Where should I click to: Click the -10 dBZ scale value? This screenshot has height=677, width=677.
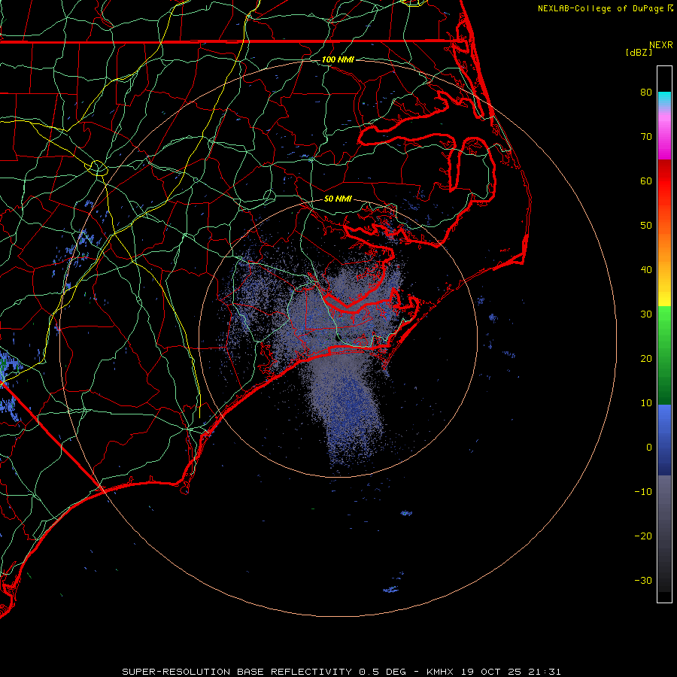click(643, 492)
